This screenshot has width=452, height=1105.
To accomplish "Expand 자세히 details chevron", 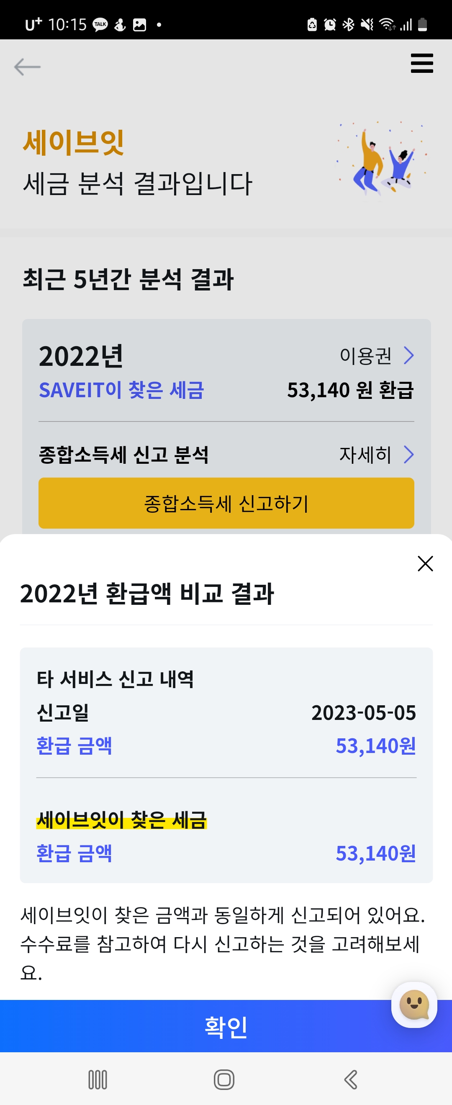I will (409, 455).
